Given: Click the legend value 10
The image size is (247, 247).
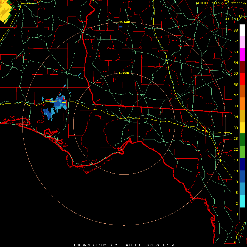Looking at the screenshot, I should pyautogui.click(x=236, y=182).
